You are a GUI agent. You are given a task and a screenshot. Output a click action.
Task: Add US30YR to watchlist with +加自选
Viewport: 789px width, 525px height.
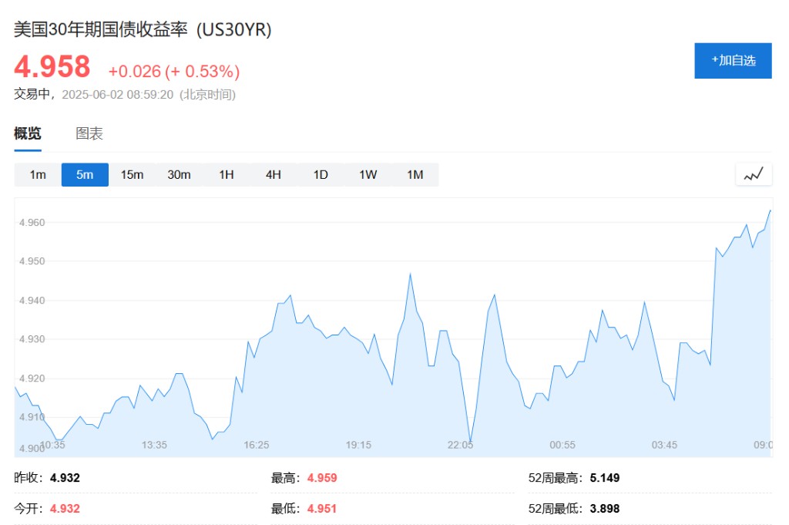(733, 60)
